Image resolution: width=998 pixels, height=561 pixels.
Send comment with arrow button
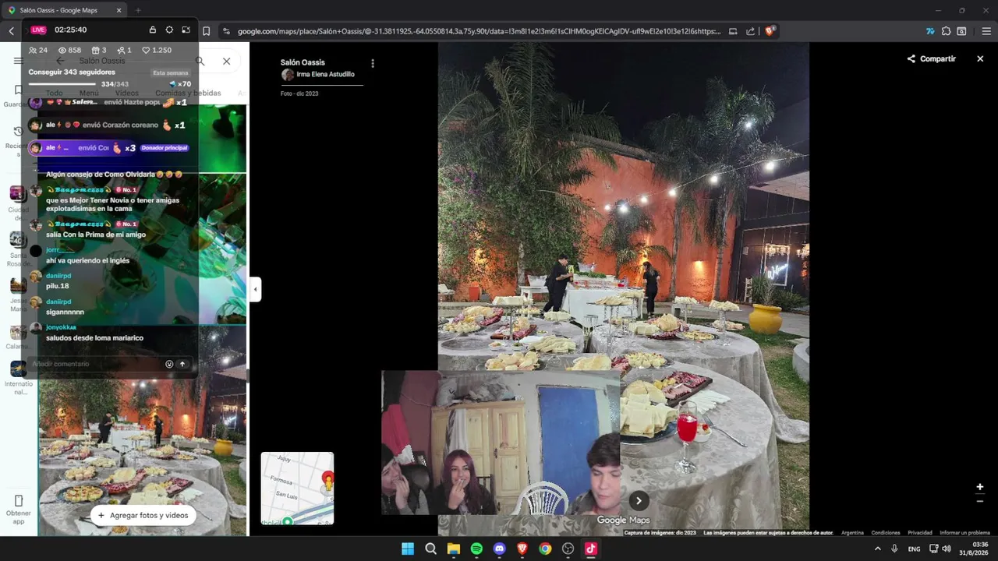coord(182,364)
